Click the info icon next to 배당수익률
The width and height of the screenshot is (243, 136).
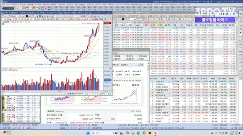coord(141,71)
